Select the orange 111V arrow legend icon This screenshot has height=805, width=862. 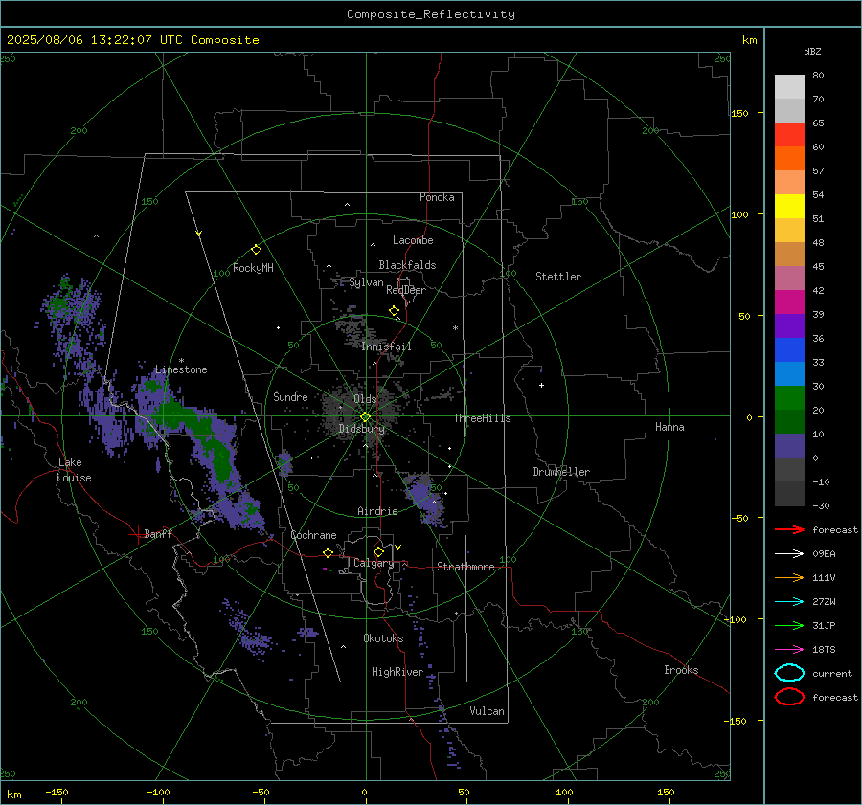click(x=789, y=577)
